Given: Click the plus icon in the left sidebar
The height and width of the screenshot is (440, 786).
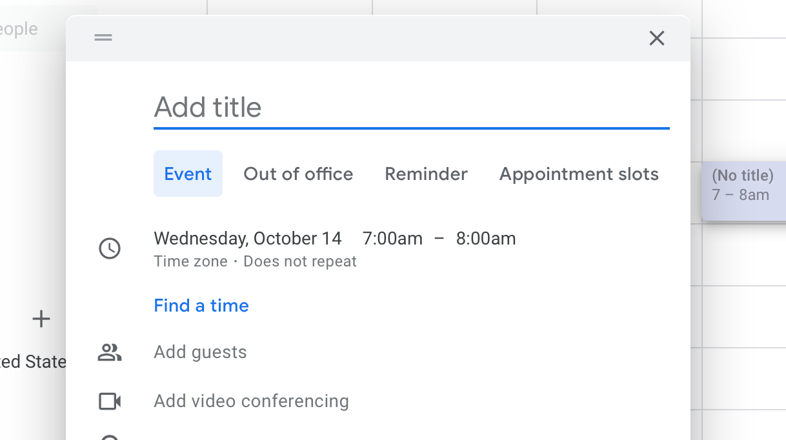Looking at the screenshot, I should tap(41, 319).
